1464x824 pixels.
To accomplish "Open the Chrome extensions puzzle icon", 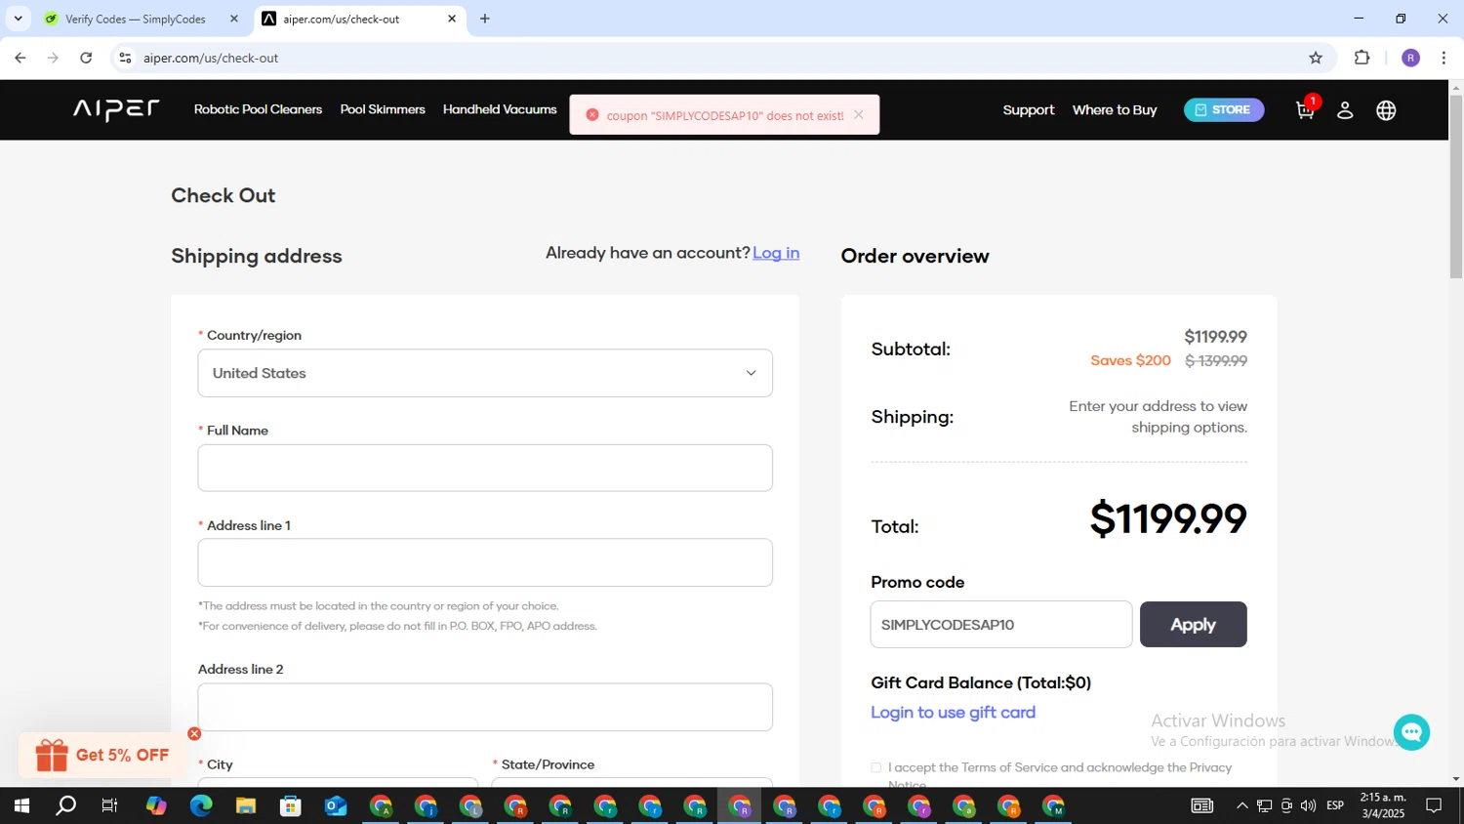I will pos(1362,58).
